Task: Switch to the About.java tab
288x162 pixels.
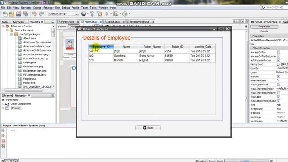Action: [113, 22]
